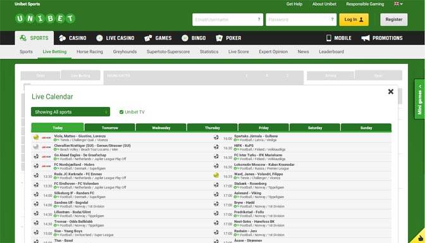Expand the Mini games side panel
The width and height of the screenshot is (425, 243).
pos(419,99)
